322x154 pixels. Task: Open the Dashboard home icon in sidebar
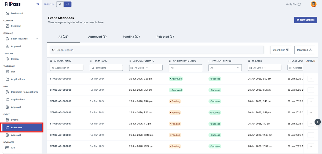tap(7, 13)
